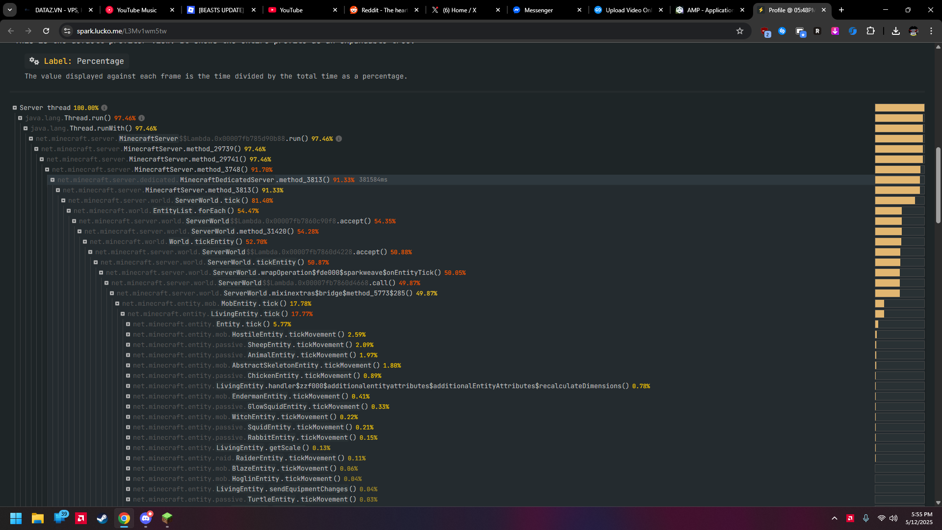Image resolution: width=942 pixels, height=530 pixels.
Task: Switch to the YouTube Music tab
Action: click(136, 10)
